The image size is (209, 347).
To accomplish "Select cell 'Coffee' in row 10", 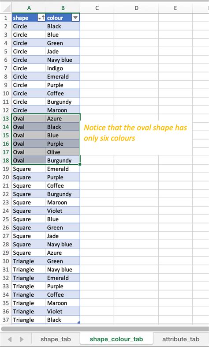I will click(63, 94).
